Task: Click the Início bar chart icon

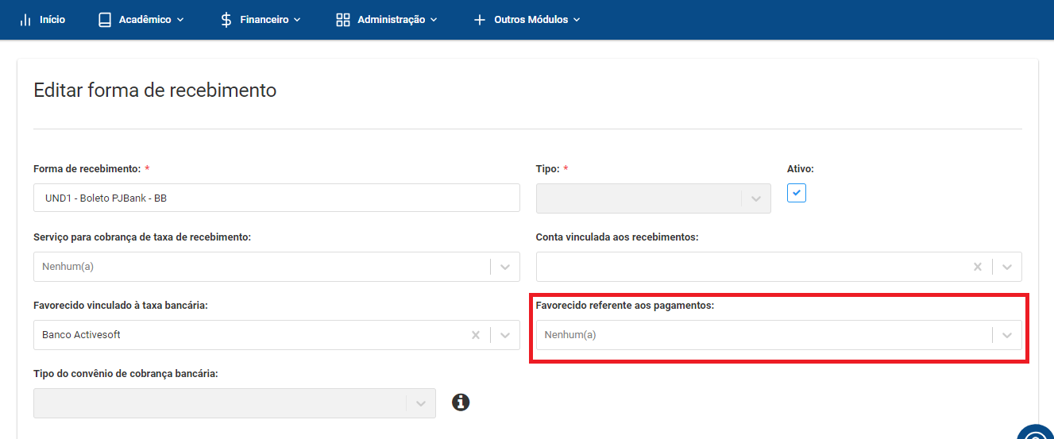Action: [25, 20]
